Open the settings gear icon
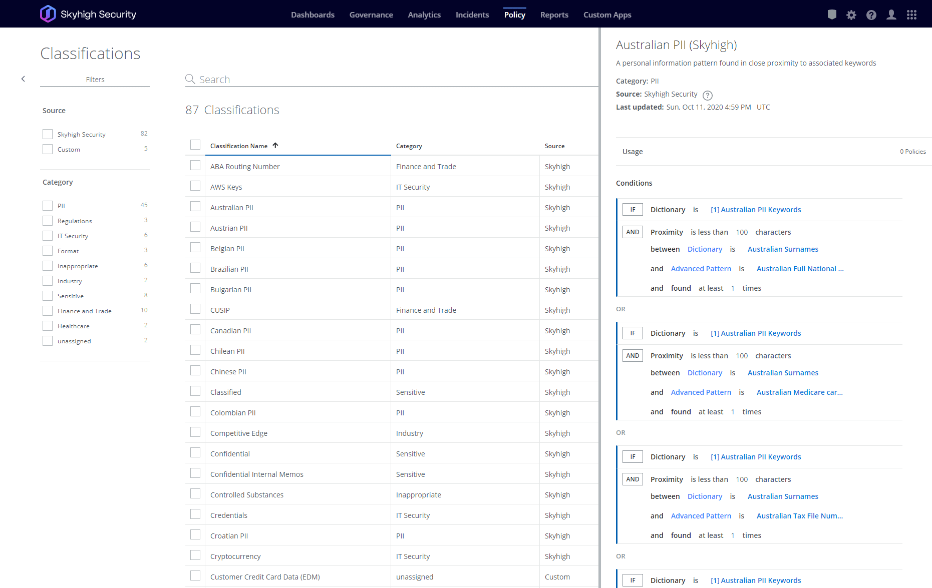This screenshot has width=932, height=588. 851,15
